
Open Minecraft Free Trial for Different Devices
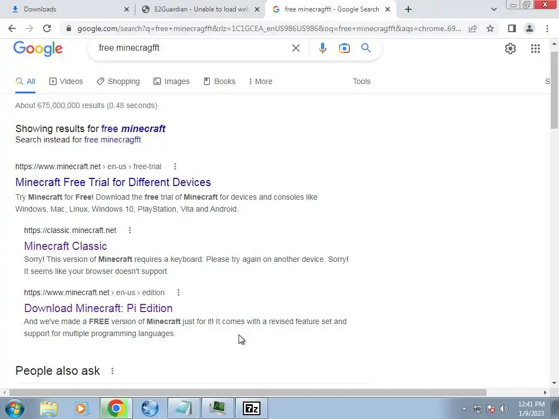(113, 182)
